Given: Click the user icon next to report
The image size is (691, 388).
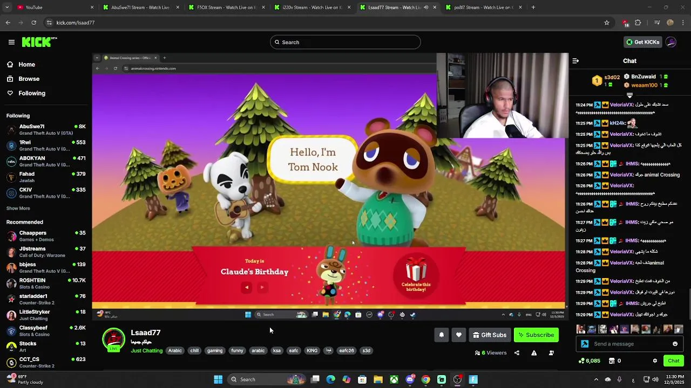Looking at the screenshot, I should tap(551, 353).
